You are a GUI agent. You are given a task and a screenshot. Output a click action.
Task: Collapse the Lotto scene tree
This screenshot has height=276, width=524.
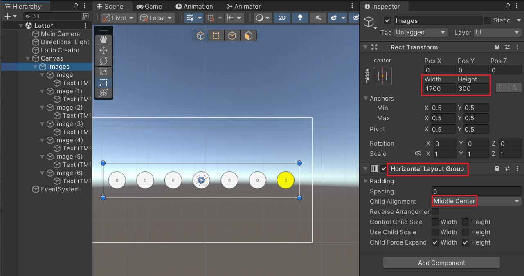pyautogui.click(x=21, y=26)
